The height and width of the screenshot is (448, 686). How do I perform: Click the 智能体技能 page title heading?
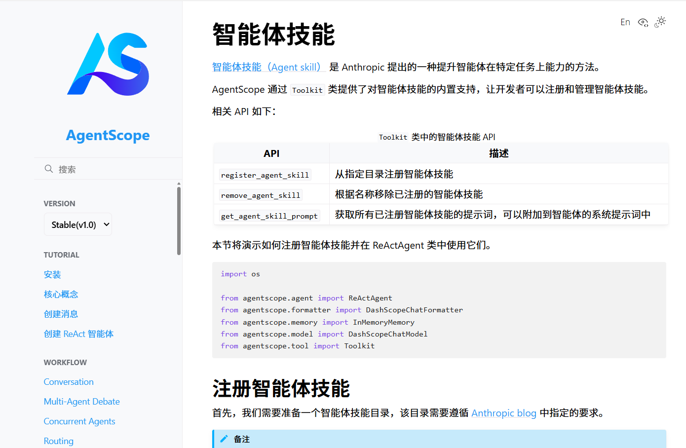coord(274,35)
